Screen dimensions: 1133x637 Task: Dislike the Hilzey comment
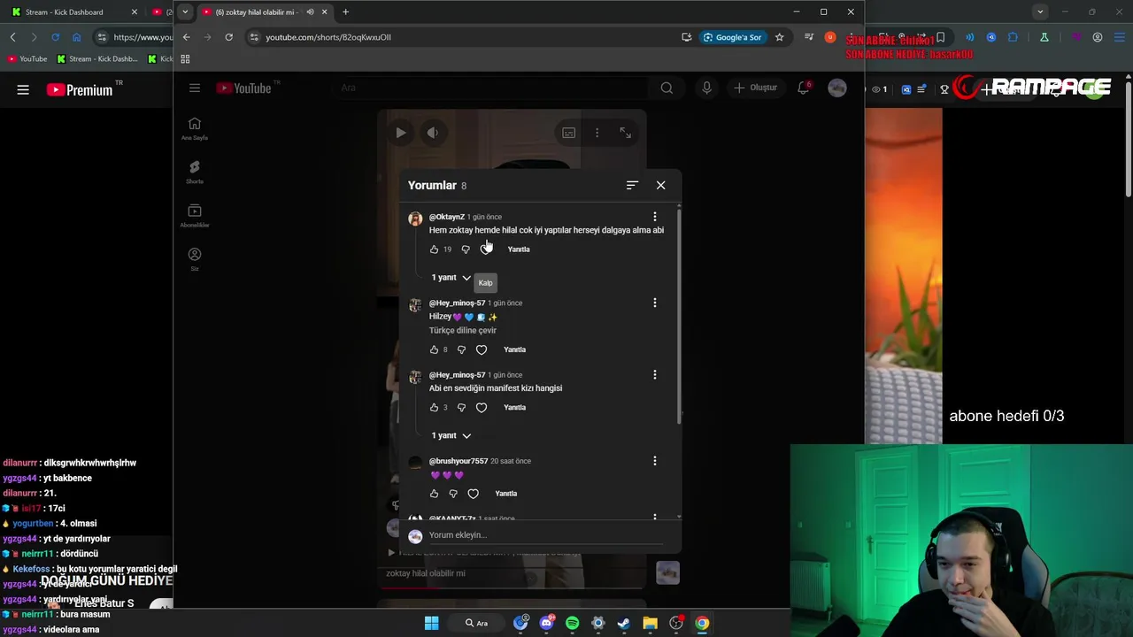tap(461, 349)
